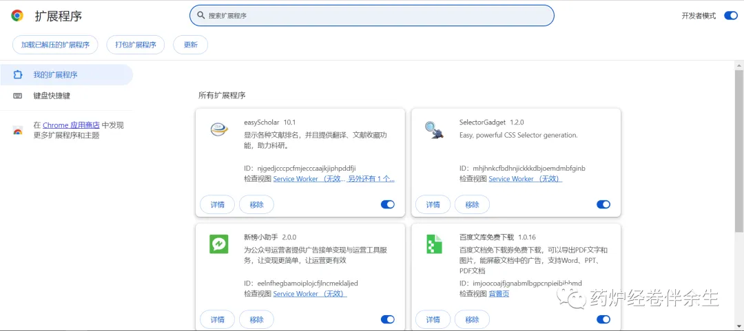Viewport: 744px width, 331px height.
Task: Open 键盘快捷键 in the sidebar
Action: [x=66, y=96]
